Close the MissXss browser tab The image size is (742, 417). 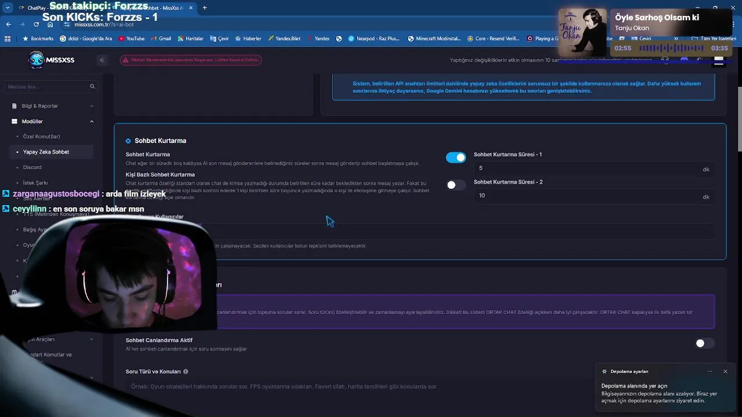(192, 8)
